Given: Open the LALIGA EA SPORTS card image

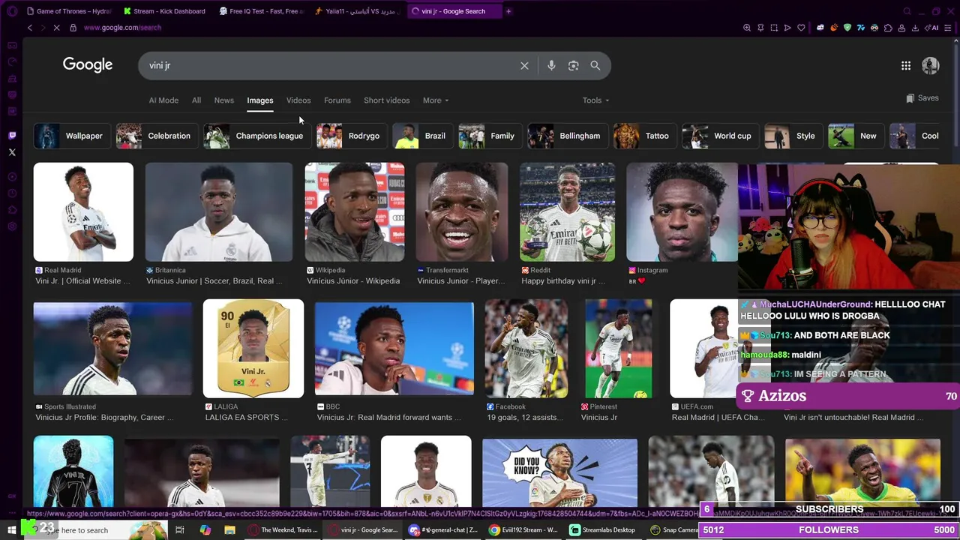Looking at the screenshot, I should (253, 349).
